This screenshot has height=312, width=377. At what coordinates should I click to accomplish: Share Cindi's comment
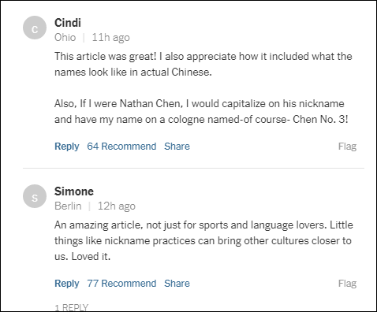point(177,147)
